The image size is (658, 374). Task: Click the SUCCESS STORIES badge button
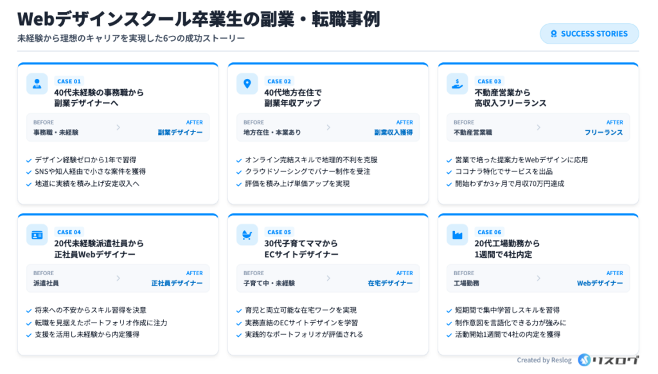coord(589,34)
